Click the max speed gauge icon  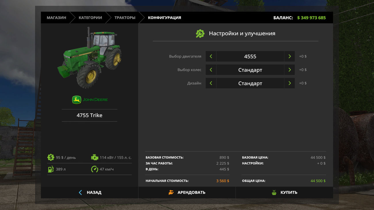(94, 169)
